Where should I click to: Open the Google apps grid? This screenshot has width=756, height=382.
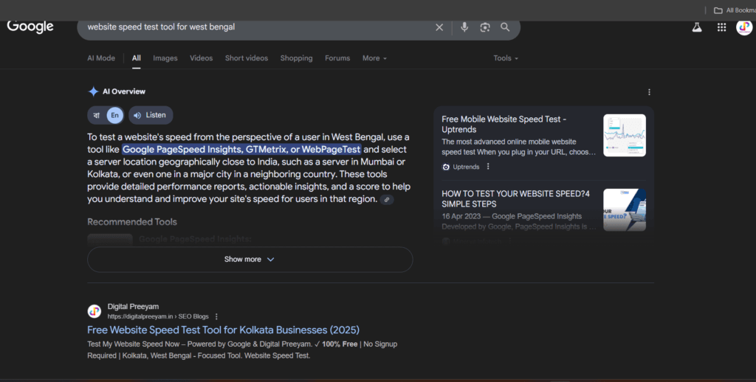721,27
